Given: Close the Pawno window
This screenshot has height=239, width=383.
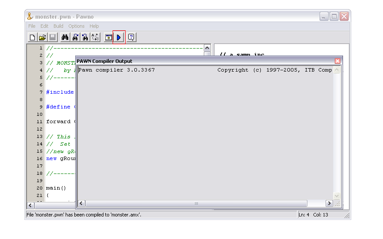Looking at the screenshot, I should (x=344, y=16).
